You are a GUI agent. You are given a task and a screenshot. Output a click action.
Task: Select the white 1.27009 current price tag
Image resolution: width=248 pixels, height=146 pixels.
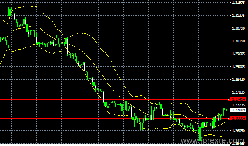pyautogui.click(x=238, y=110)
